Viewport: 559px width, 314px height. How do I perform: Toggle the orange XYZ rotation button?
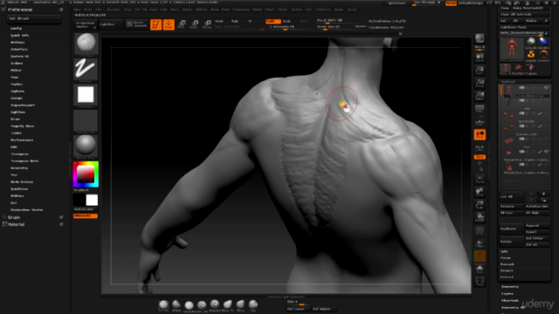point(480,157)
